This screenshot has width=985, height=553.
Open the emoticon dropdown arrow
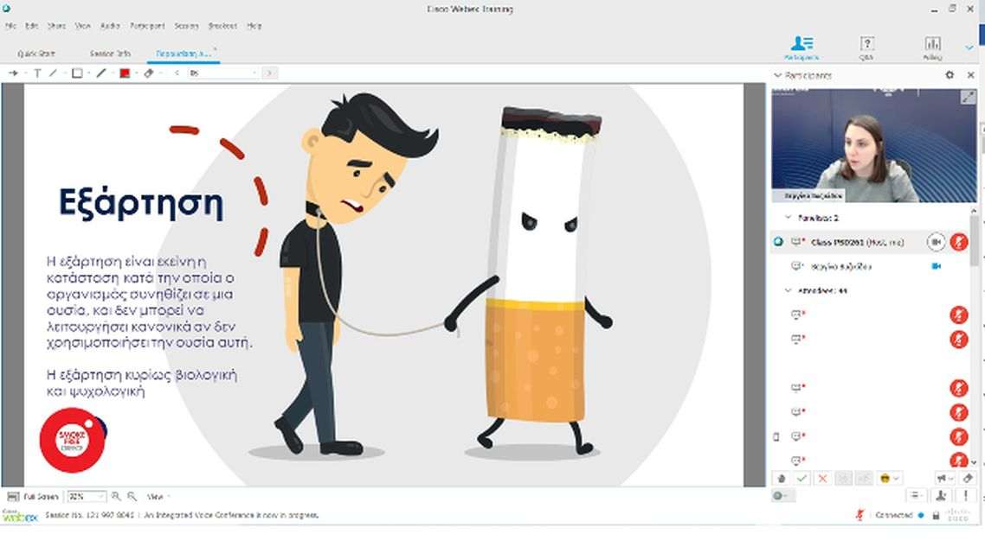[897, 479]
